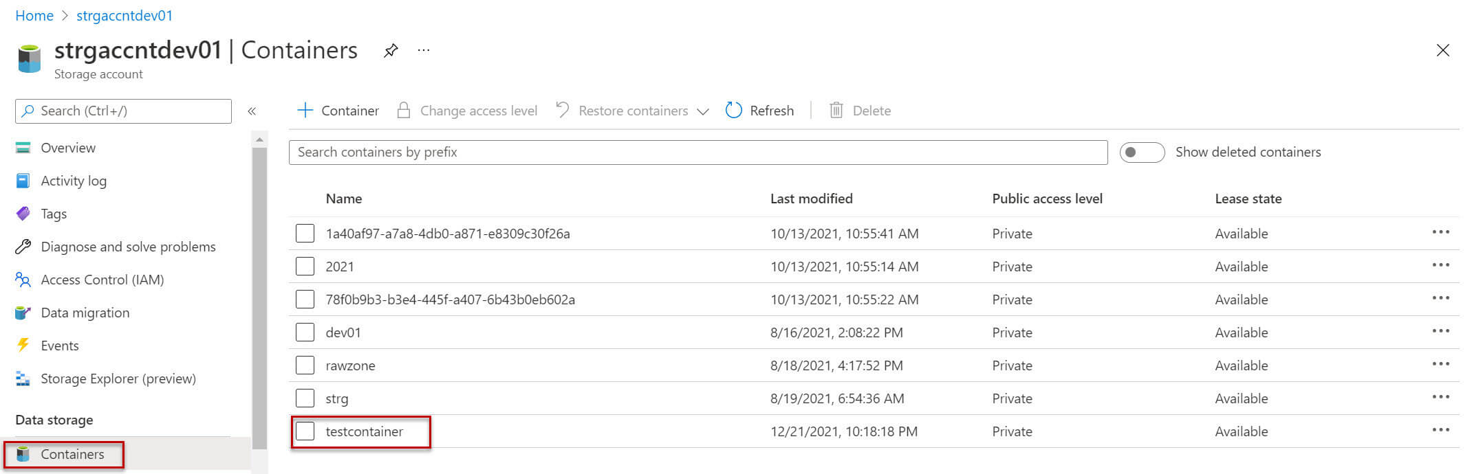
Task: Click the Search containers by prefix field
Action: point(697,153)
